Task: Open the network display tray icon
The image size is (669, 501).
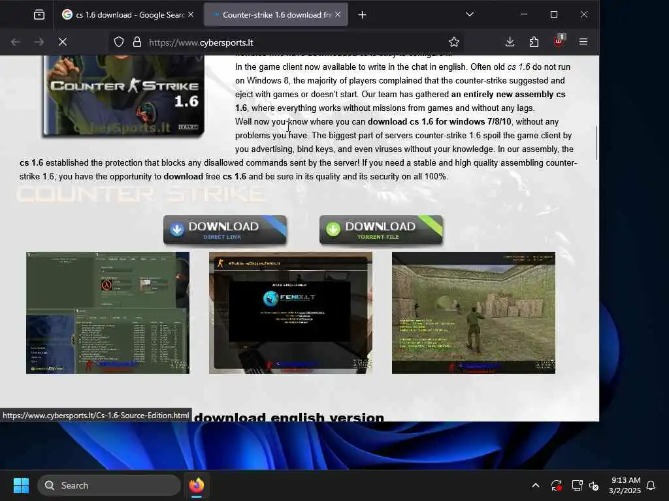Action: 577,485
